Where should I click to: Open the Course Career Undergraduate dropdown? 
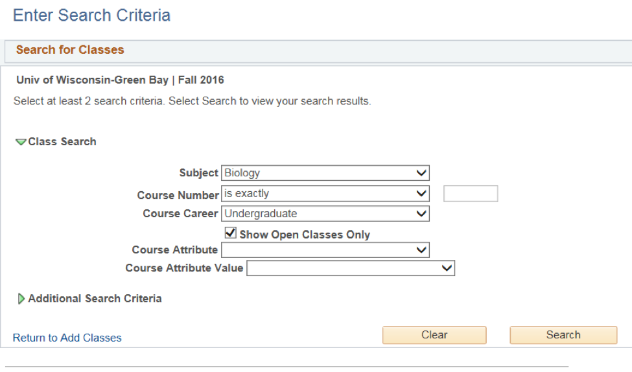coord(325,214)
